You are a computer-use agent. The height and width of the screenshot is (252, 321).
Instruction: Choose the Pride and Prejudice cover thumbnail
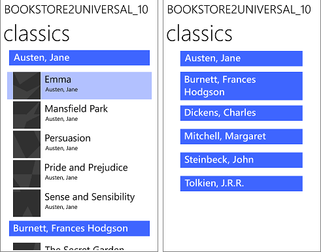(x=27, y=174)
